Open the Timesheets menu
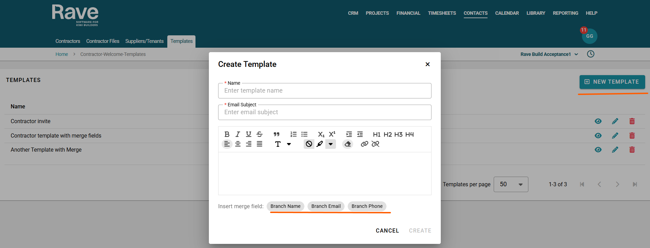 pos(442,13)
